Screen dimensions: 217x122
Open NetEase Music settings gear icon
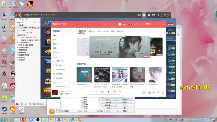[141, 24]
